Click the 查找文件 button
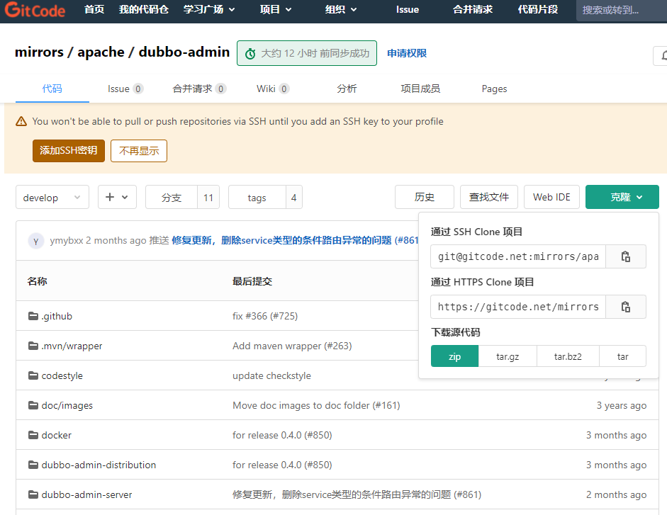The height and width of the screenshot is (515, 667). click(x=489, y=197)
